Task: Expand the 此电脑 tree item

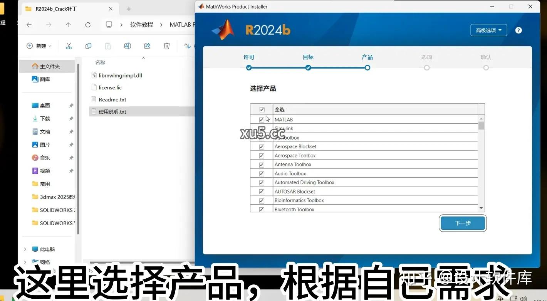Action: click(25, 249)
